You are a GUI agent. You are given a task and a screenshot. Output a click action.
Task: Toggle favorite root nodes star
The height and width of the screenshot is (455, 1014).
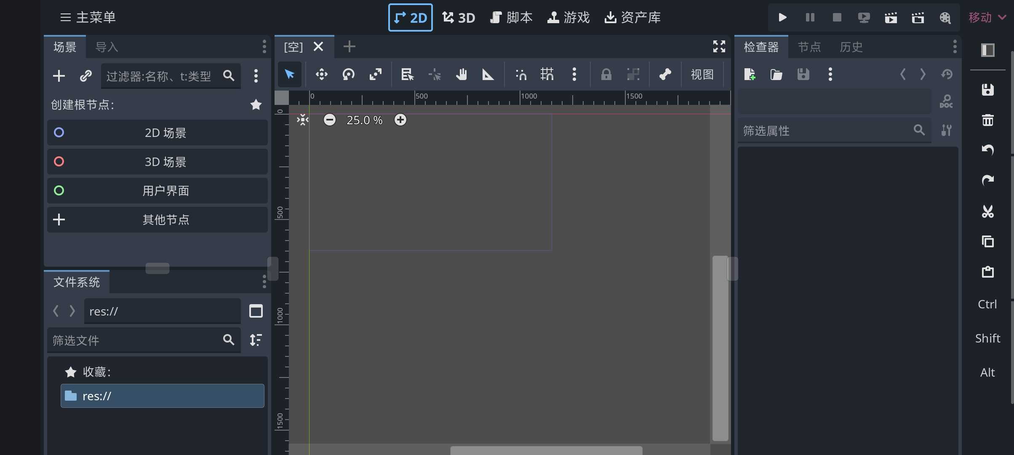click(x=256, y=104)
